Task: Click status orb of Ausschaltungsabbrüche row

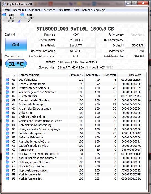Action: click(x=7, y=142)
